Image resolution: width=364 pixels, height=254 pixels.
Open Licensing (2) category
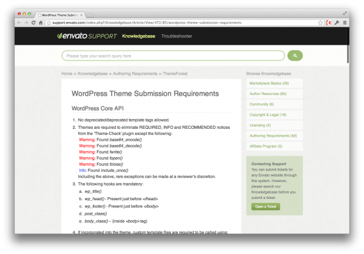click(x=274, y=125)
